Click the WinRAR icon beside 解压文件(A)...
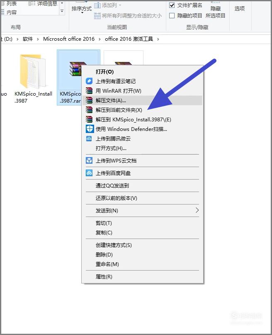The height and width of the screenshot is (335, 272). pos(89,100)
